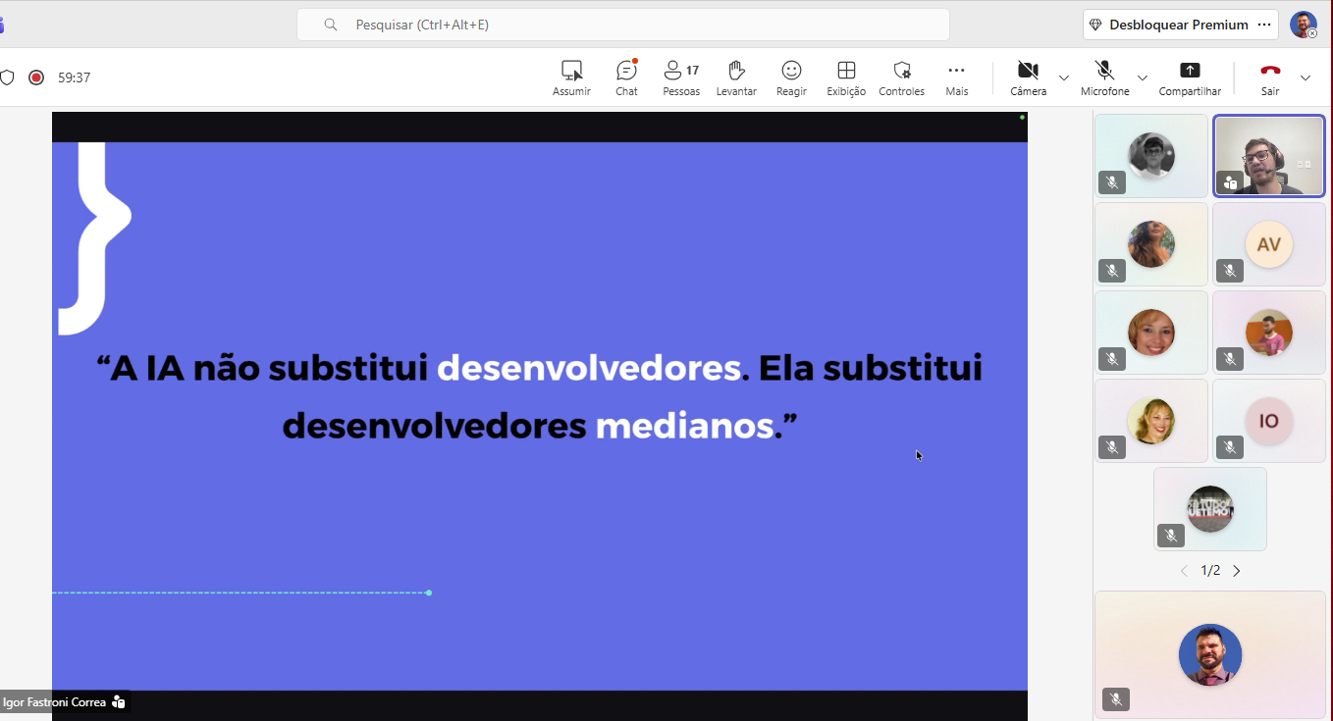This screenshot has width=1333, height=721.
Task: Open the Mais options menu
Action: tap(956, 77)
